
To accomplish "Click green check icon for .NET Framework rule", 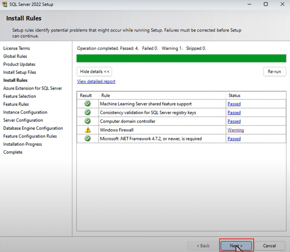I will click(x=88, y=138).
